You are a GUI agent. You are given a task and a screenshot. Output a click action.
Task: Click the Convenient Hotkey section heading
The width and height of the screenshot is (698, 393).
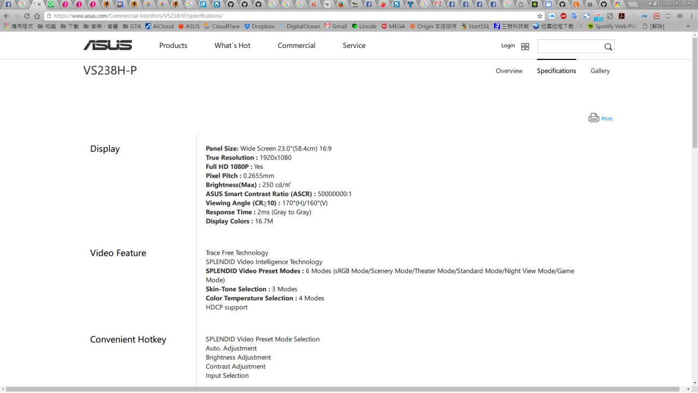(x=128, y=340)
